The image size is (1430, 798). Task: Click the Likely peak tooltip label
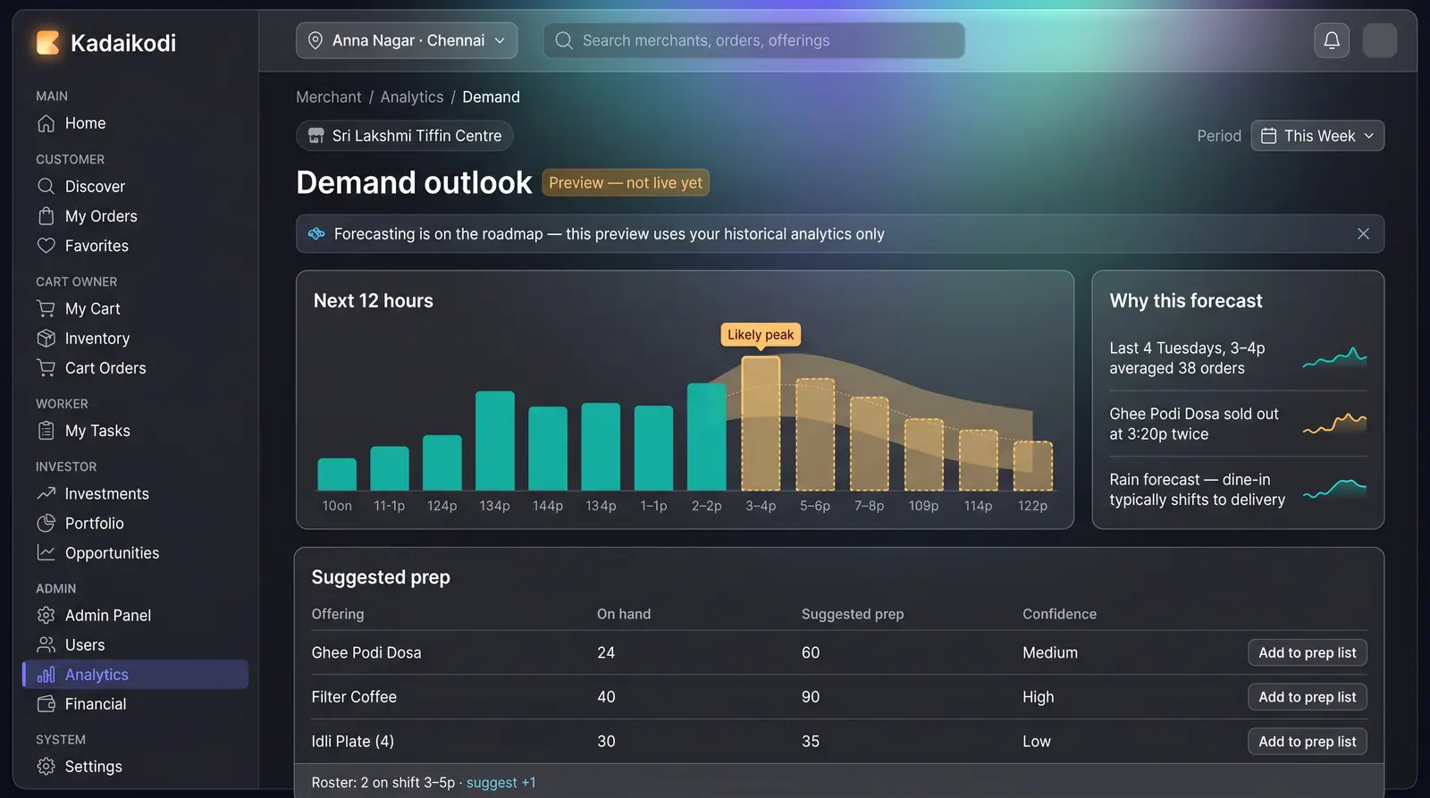(761, 335)
